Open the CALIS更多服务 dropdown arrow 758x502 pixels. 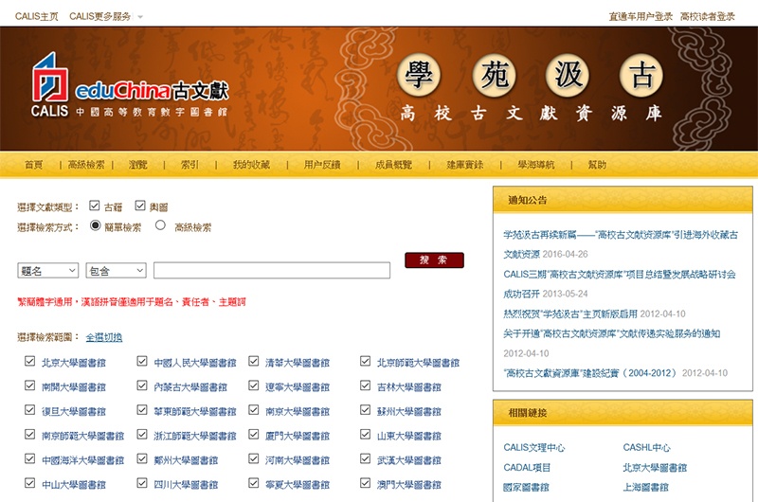click(140, 17)
